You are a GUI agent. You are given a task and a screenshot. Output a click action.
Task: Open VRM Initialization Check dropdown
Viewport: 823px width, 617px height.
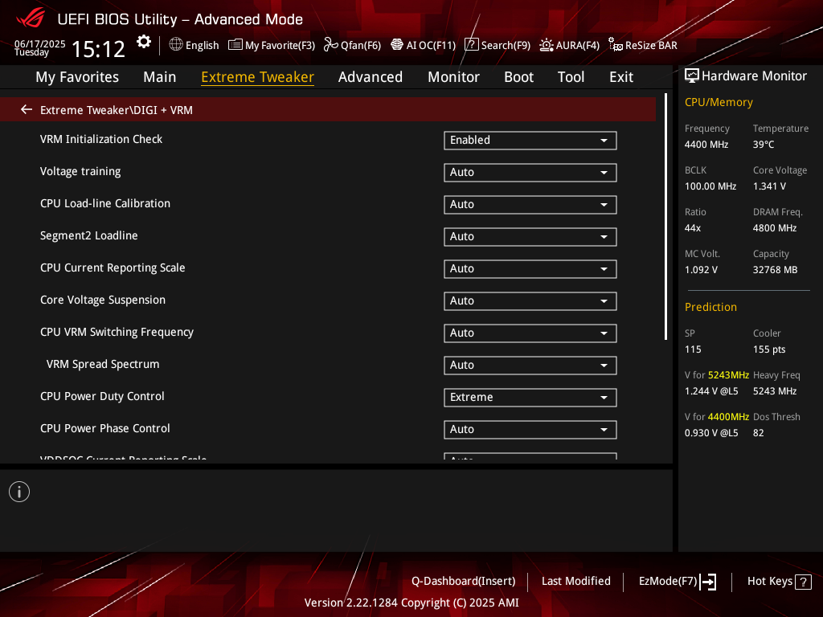[530, 140]
